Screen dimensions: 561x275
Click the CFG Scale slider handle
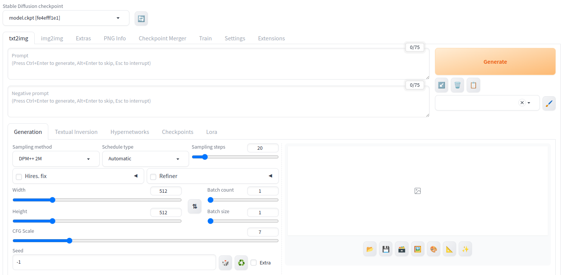point(69,241)
